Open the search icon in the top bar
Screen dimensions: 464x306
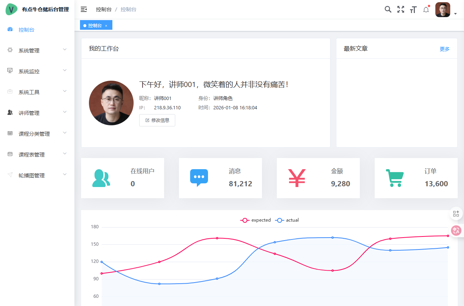(388, 9)
